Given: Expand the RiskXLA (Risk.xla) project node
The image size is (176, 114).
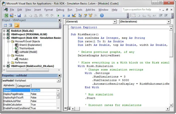Looking at the screenshot, I should pyautogui.click(x=4, y=31).
